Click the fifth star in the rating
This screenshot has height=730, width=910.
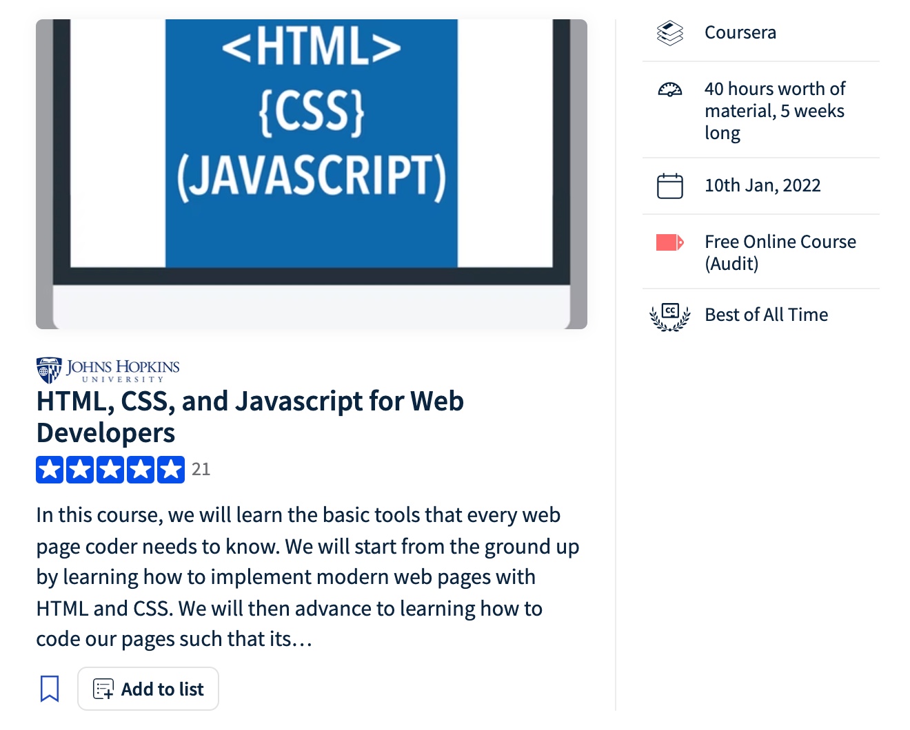pos(171,470)
